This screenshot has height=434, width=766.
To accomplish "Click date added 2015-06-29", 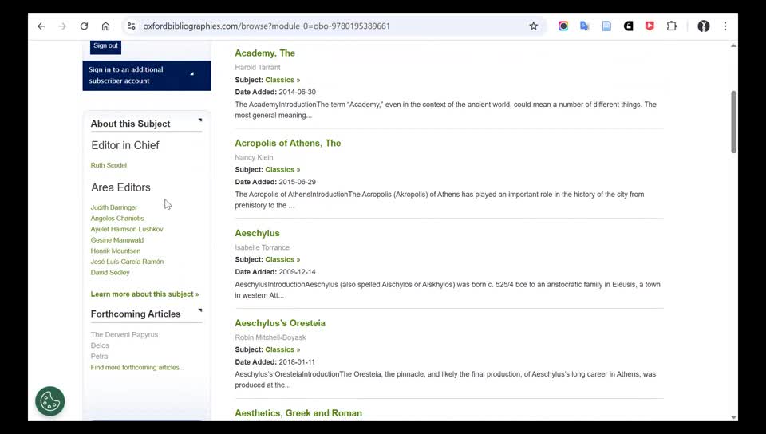I will (297, 182).
